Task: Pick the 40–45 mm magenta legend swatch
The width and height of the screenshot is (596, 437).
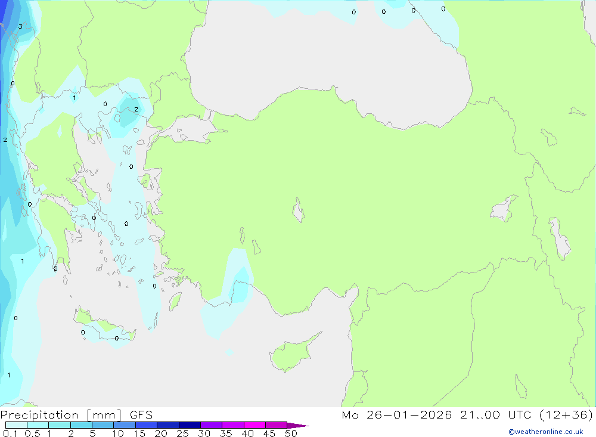Action: [x=254, y=425]
